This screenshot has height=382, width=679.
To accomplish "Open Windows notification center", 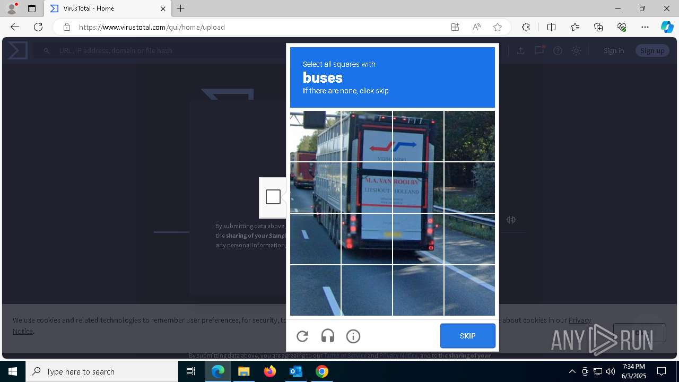I will click(661, 371).
